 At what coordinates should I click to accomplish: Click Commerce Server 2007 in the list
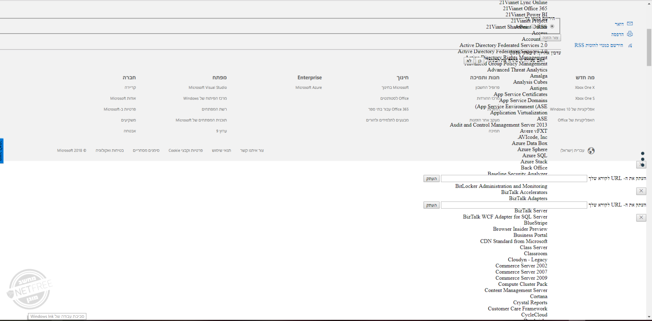pos(521,272)
